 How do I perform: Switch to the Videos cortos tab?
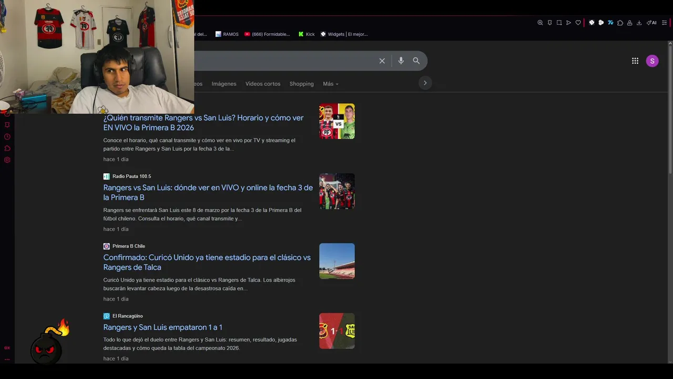coord(263,84)
